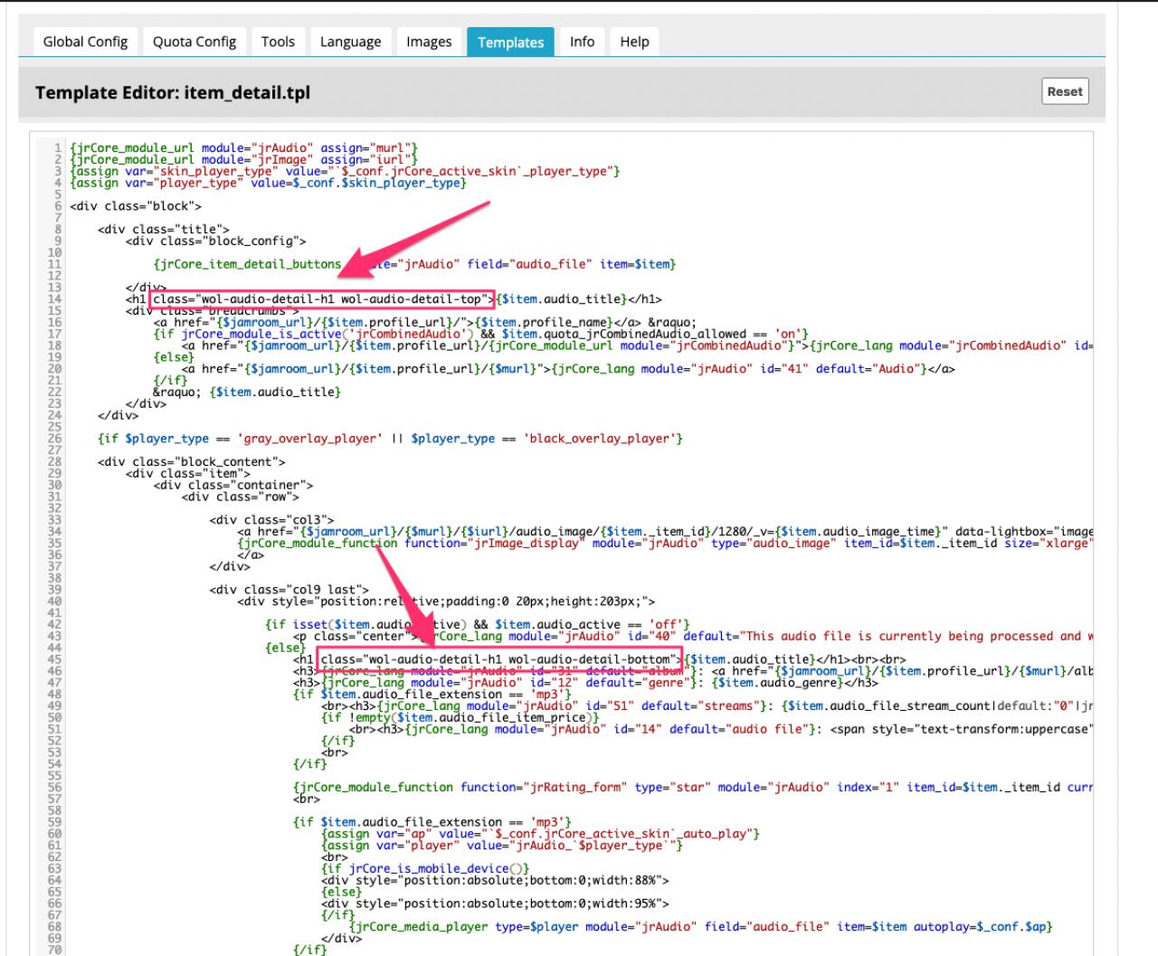Click the div class="block" line
The height and width of the screenshot is (956, 1158).
point(135,206)
